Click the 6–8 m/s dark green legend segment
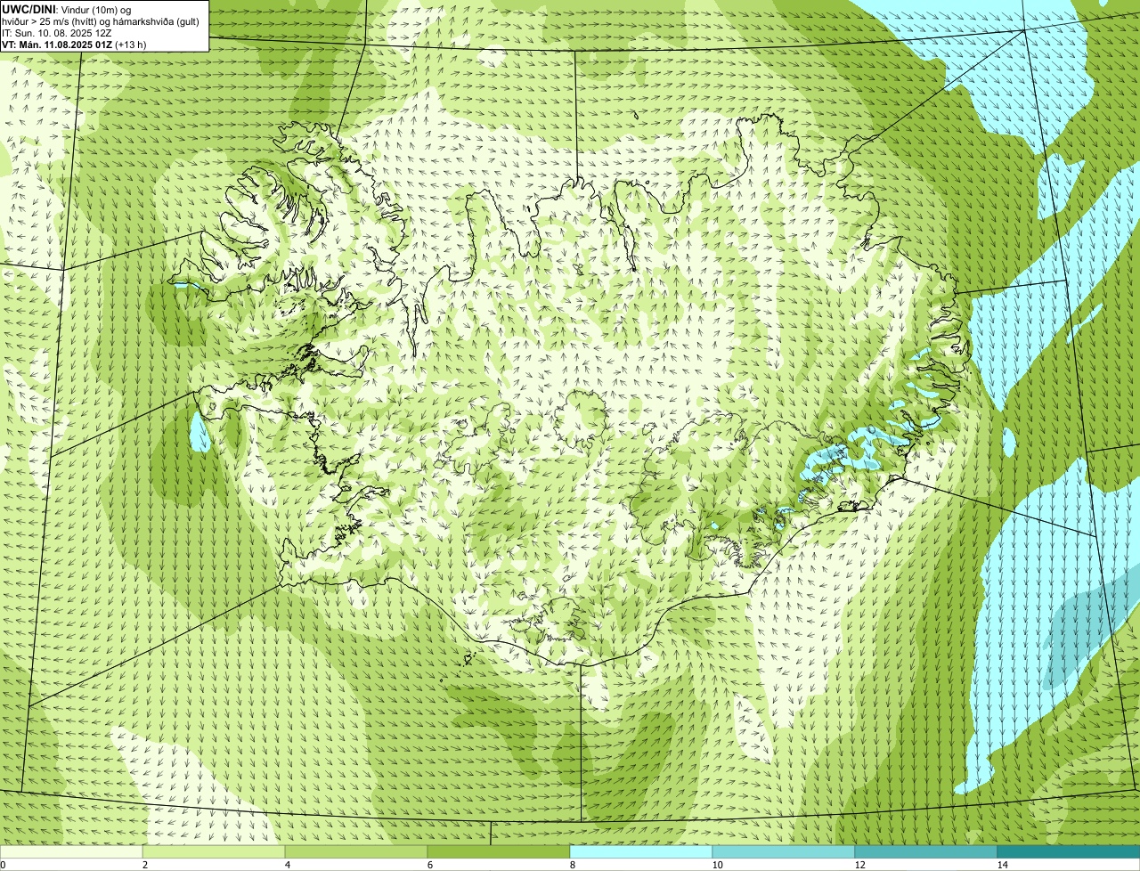 (499, 851)
